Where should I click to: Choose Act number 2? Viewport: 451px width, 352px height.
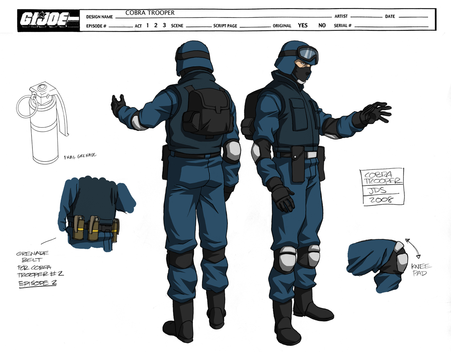156,25
